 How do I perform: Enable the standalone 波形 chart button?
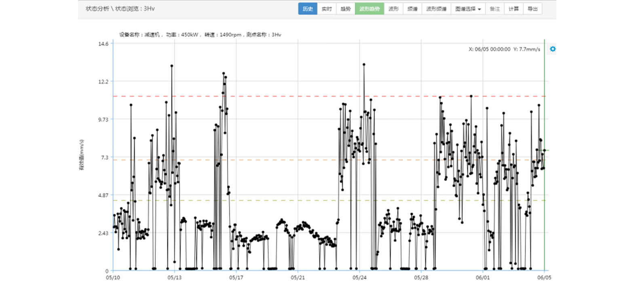pos(393,9)
